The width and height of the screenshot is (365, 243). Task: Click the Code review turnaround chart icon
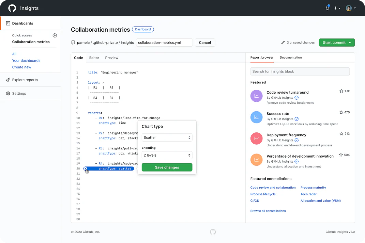(x=257, y=96)
